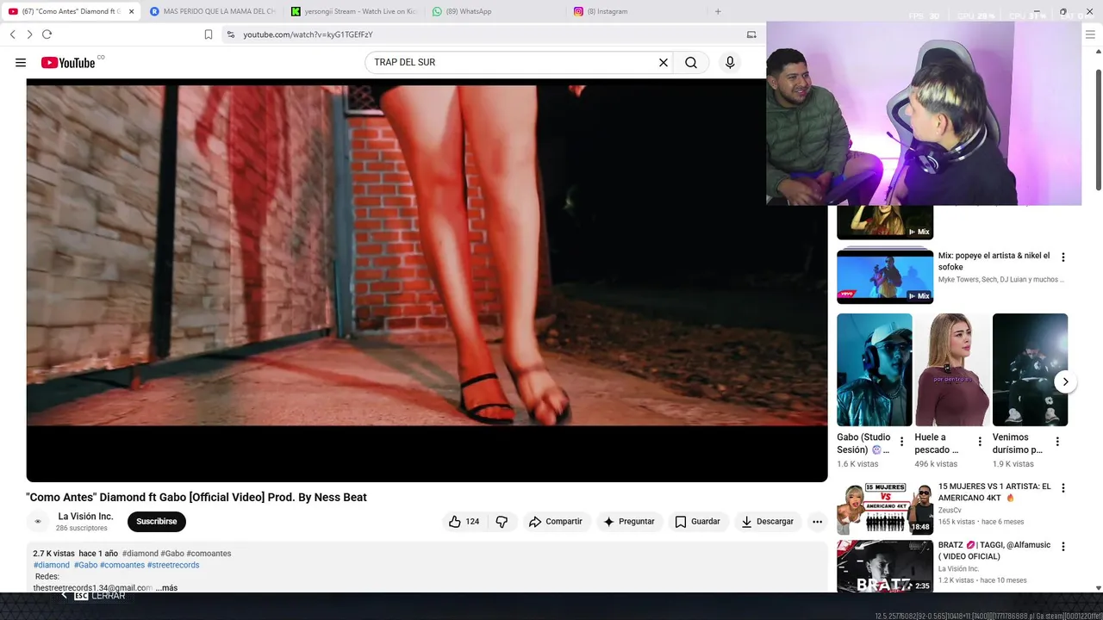Open options for Venimos durísimo short
The width and height of the screenshot is (1103, 620).
(x=1057, y=442)
